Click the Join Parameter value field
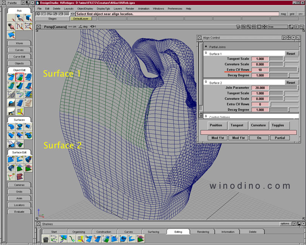Screen dimensions: 306x245 coord(260,88)
